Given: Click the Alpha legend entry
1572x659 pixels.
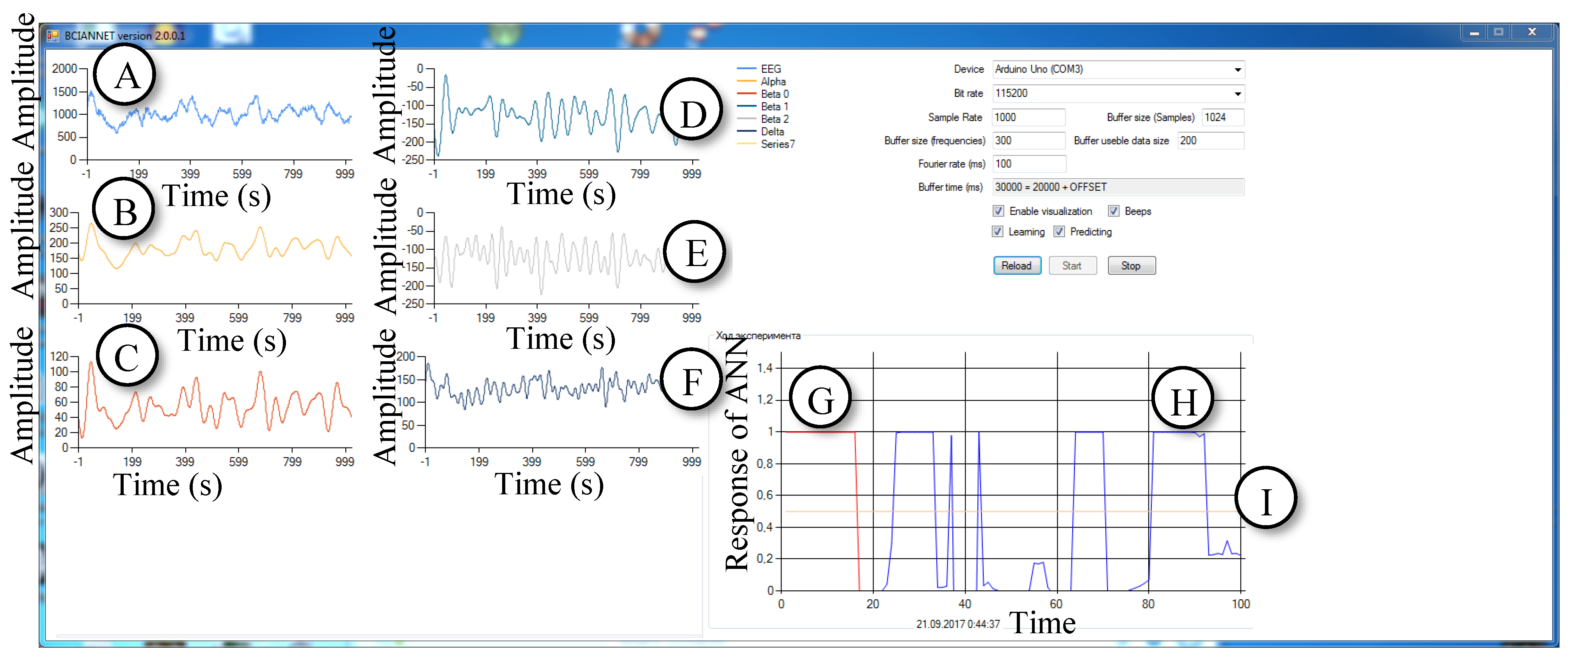Looking at the screenshot, I should (x=773, y=82).
